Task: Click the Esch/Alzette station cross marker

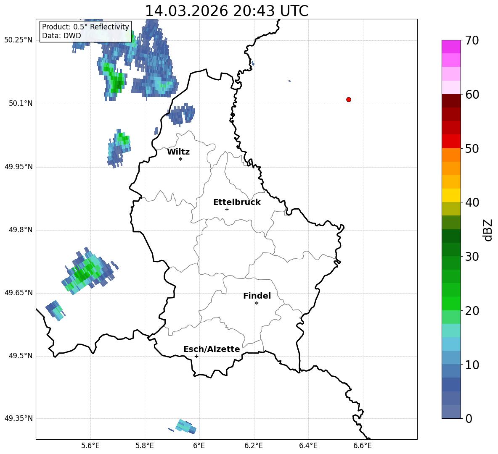Action: [x=196, y=356]
